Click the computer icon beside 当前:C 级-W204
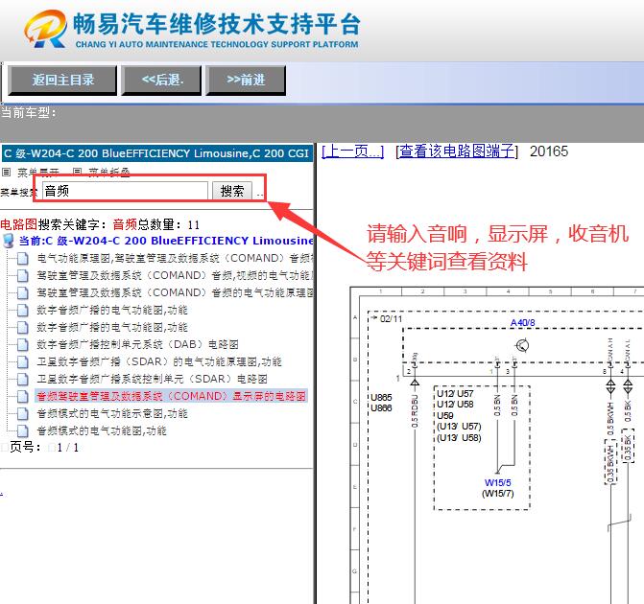The width and height of the screenshot is (644, 604). pyautogui.click(x=8, y=241)
